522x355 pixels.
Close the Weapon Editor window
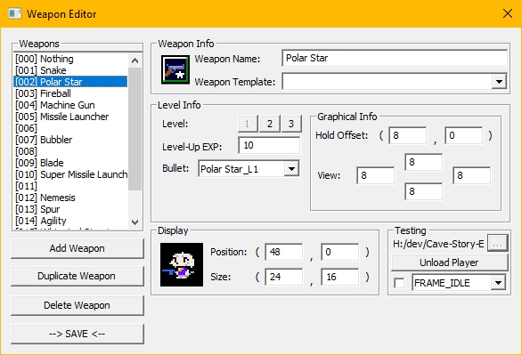coord(508,13)
